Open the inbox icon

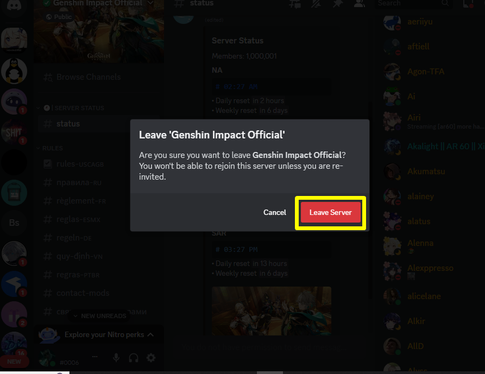coord(468,4)
